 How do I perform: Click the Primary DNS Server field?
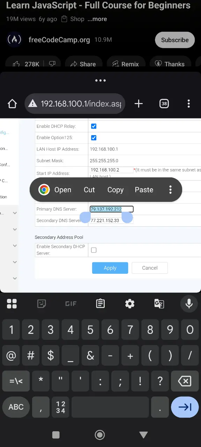click(x=112, y=209)
